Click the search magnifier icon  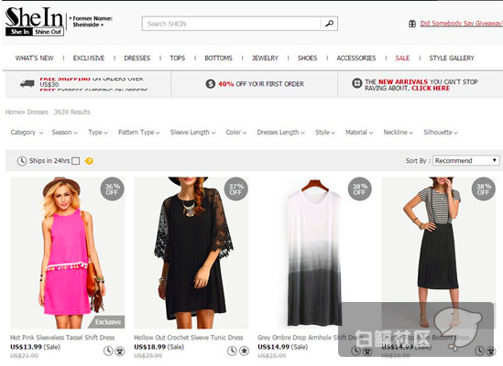coord(329,24)
